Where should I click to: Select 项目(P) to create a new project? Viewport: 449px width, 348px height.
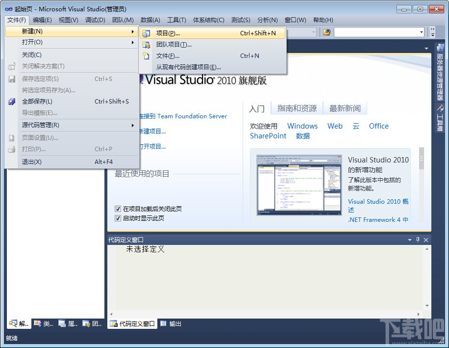tap(167, 33)
